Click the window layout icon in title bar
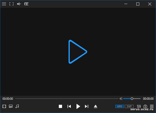The width and height of the screenshot is (156, 113). coord(26,4)
